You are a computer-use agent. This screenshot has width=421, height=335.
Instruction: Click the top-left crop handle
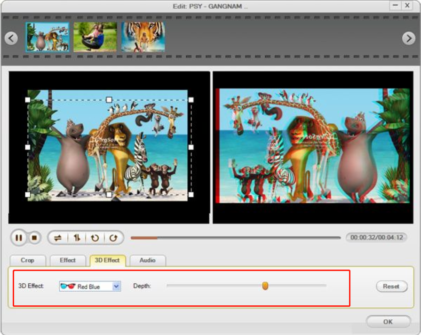coord(28,100)
